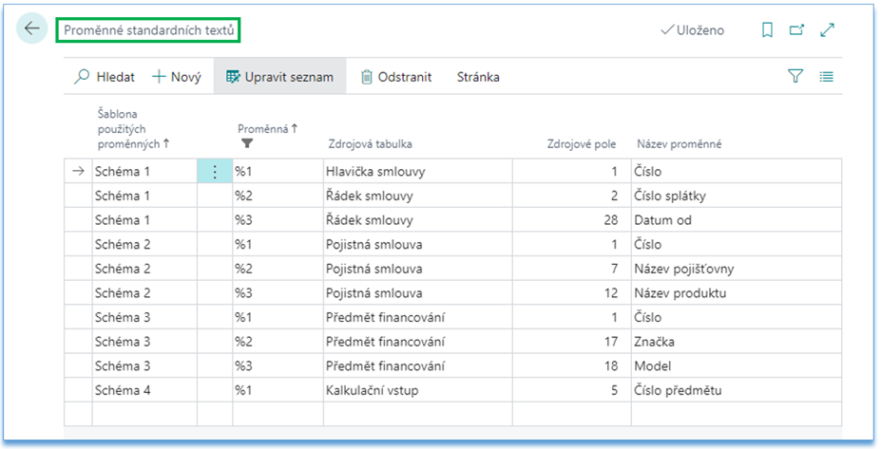The height and width of the screenshot is (449, 881).
Task: Open the Název proměnné column header
Action: pyautogui.click(x=679, y=144)
